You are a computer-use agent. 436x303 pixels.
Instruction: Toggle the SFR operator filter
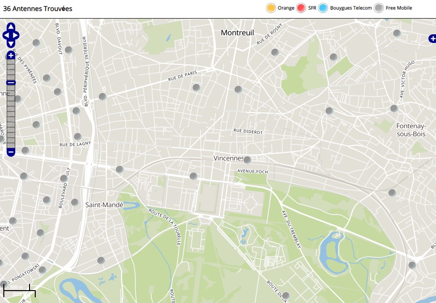coord(301,8)
